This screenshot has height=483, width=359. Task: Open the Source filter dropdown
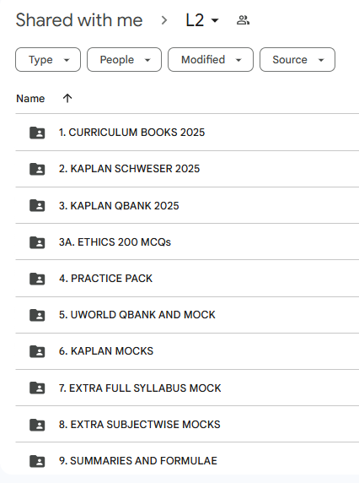coord(297,59)
